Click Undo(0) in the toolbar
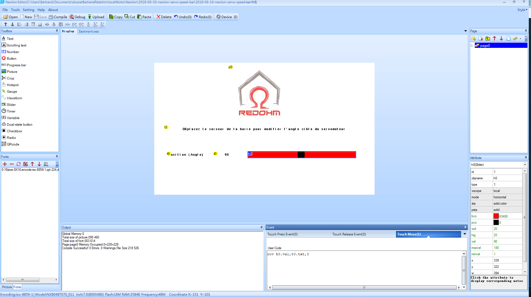531x297 pixels. point(183,17)
